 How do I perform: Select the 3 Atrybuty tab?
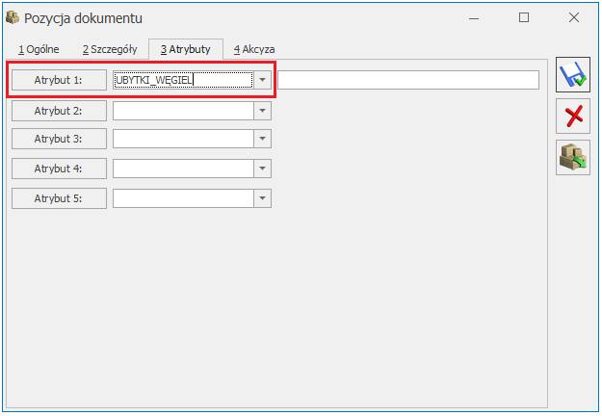click(186, 49)
